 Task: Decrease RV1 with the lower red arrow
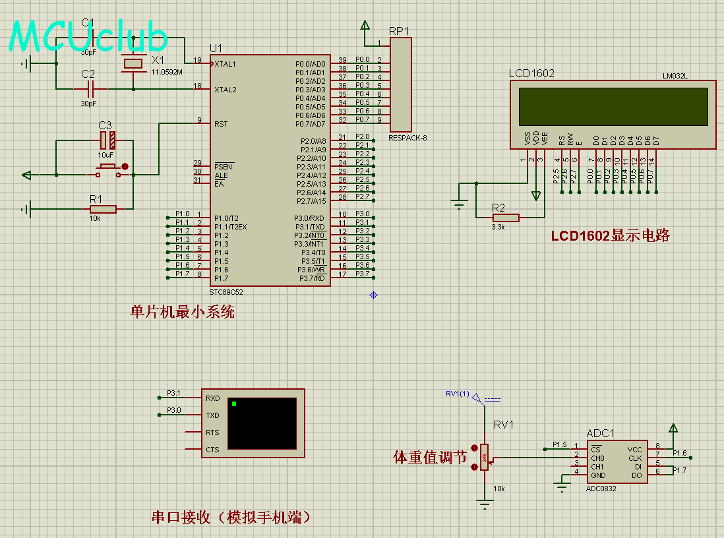[x=474, y=467]
